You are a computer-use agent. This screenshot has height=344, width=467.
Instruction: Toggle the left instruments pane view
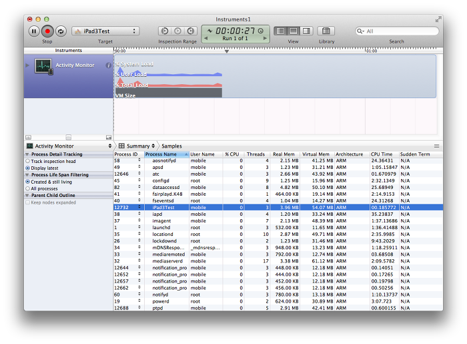pyautogui.click(x=280, y=31)
